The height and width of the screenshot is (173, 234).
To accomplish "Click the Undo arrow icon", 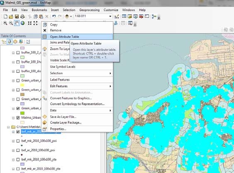I will [x=54, y=17].
